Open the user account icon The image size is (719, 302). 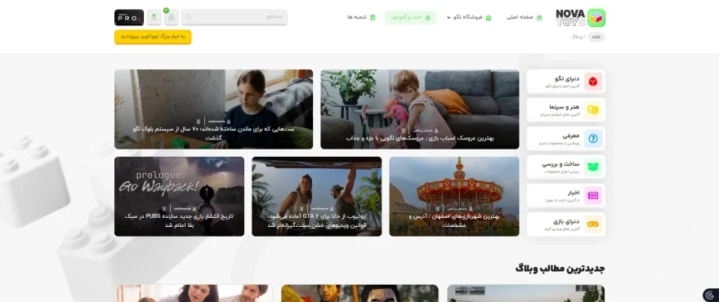(x=154, y=17)
